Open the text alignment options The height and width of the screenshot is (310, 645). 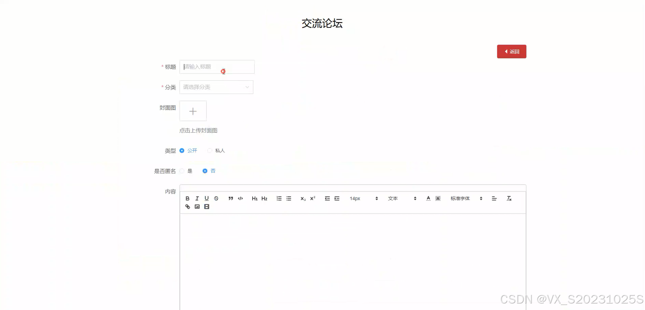point(494,199)
